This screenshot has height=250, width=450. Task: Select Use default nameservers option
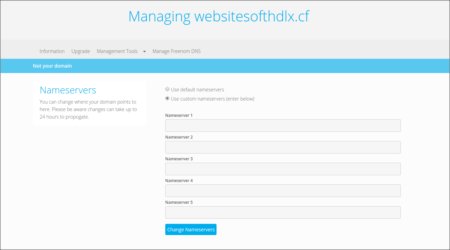(167, 89)
